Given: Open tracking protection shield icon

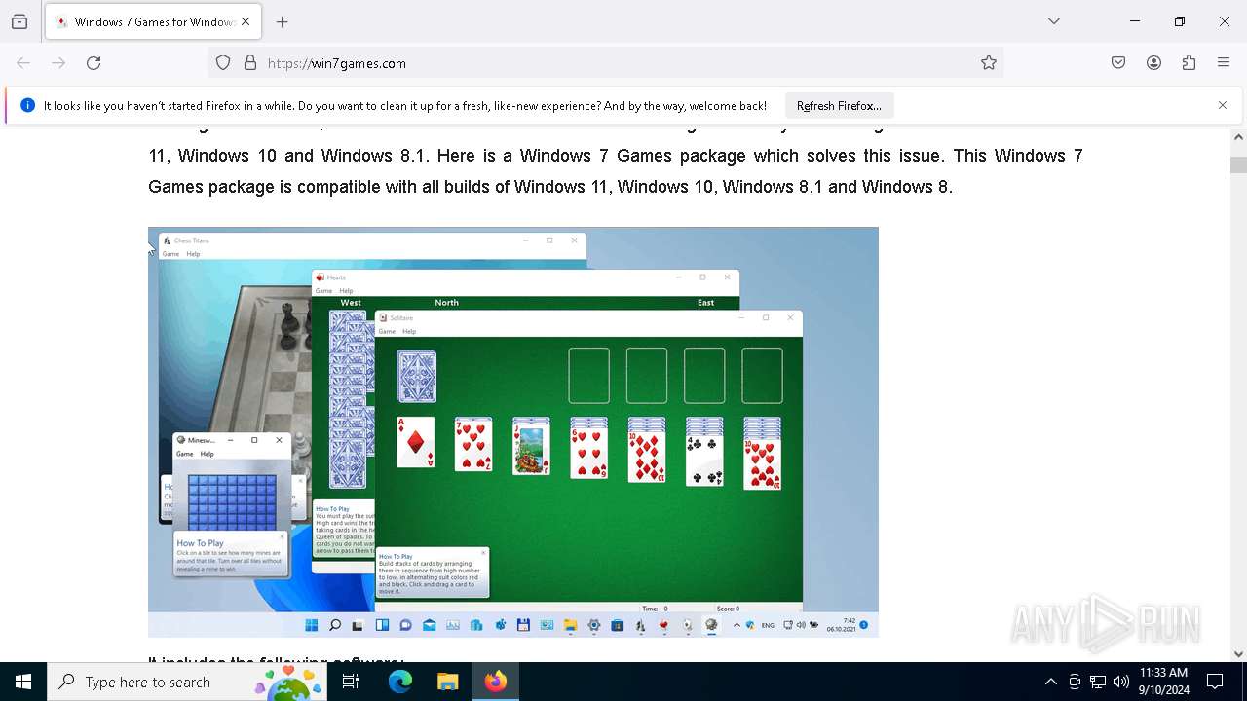Looking at the screenshot, I should point(223,63).
